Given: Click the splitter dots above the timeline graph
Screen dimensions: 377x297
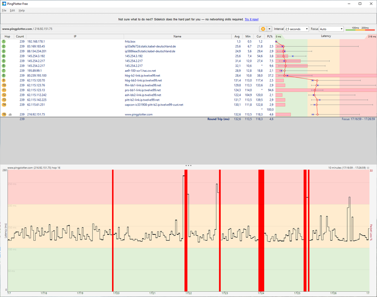Looking at the screenshot, I should point(188,165).
